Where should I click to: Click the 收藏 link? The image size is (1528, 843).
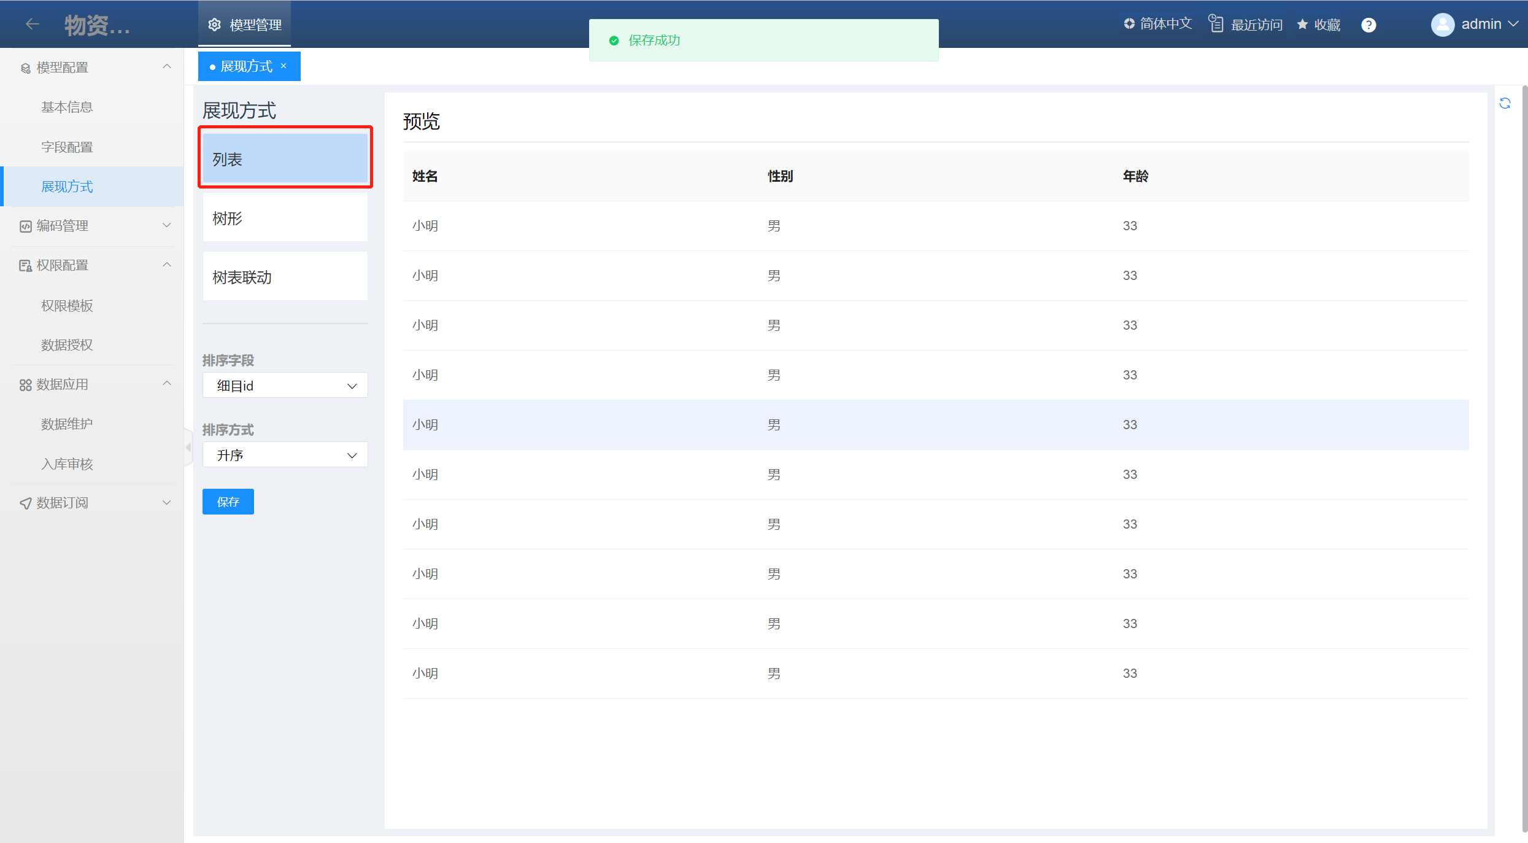tap(1327, 25)
